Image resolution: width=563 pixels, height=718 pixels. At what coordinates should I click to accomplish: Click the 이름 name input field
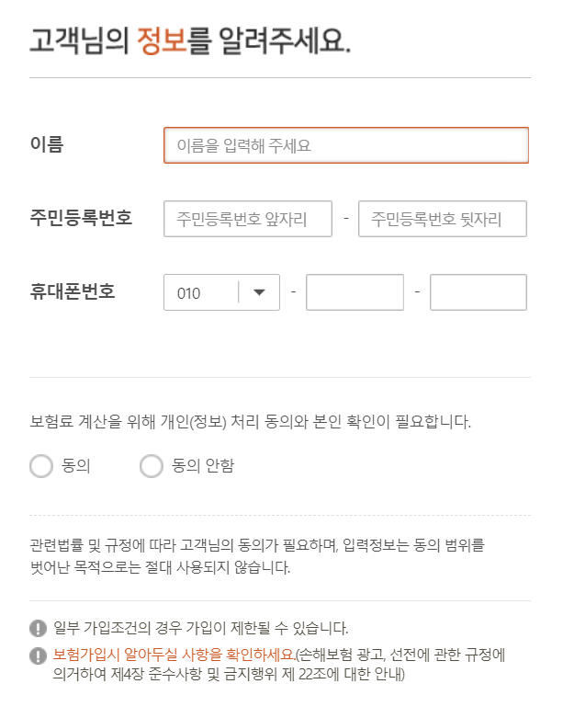click(345, 145)
